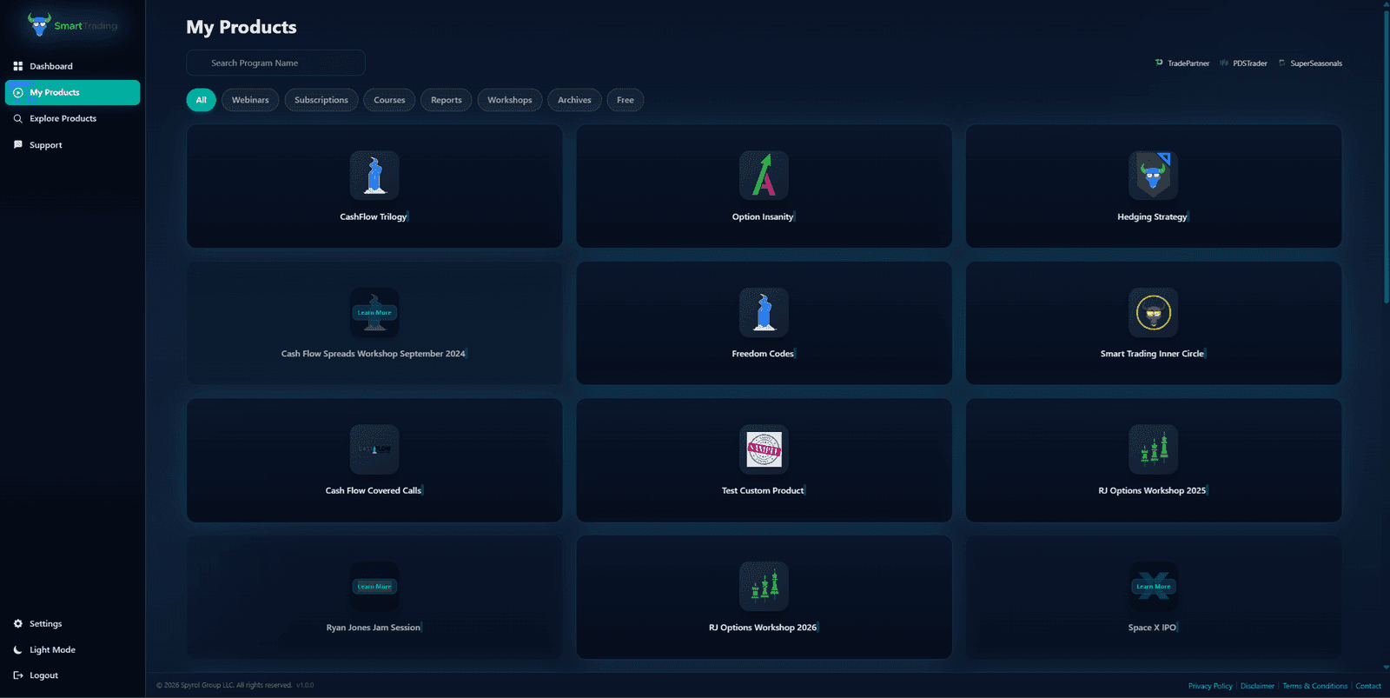Click the Test Custom Product title
The image size is (1390, 698).
763,490
